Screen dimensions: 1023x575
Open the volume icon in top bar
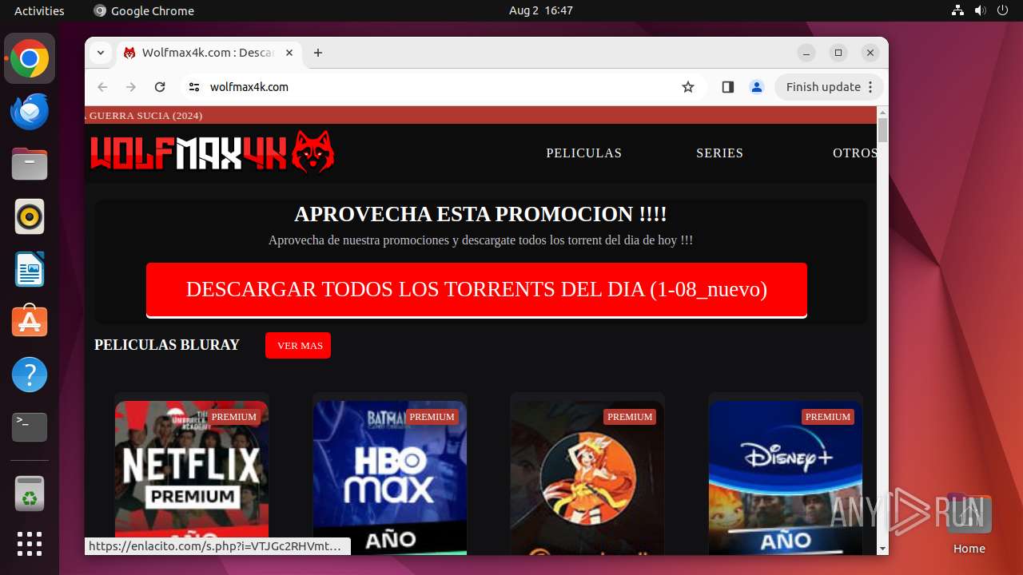(x=980, y=10)
